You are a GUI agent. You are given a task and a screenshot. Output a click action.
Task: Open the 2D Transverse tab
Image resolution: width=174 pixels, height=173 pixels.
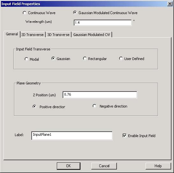33,35
